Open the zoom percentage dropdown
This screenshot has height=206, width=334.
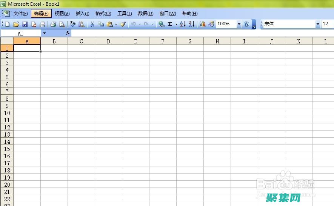[239, 24]
